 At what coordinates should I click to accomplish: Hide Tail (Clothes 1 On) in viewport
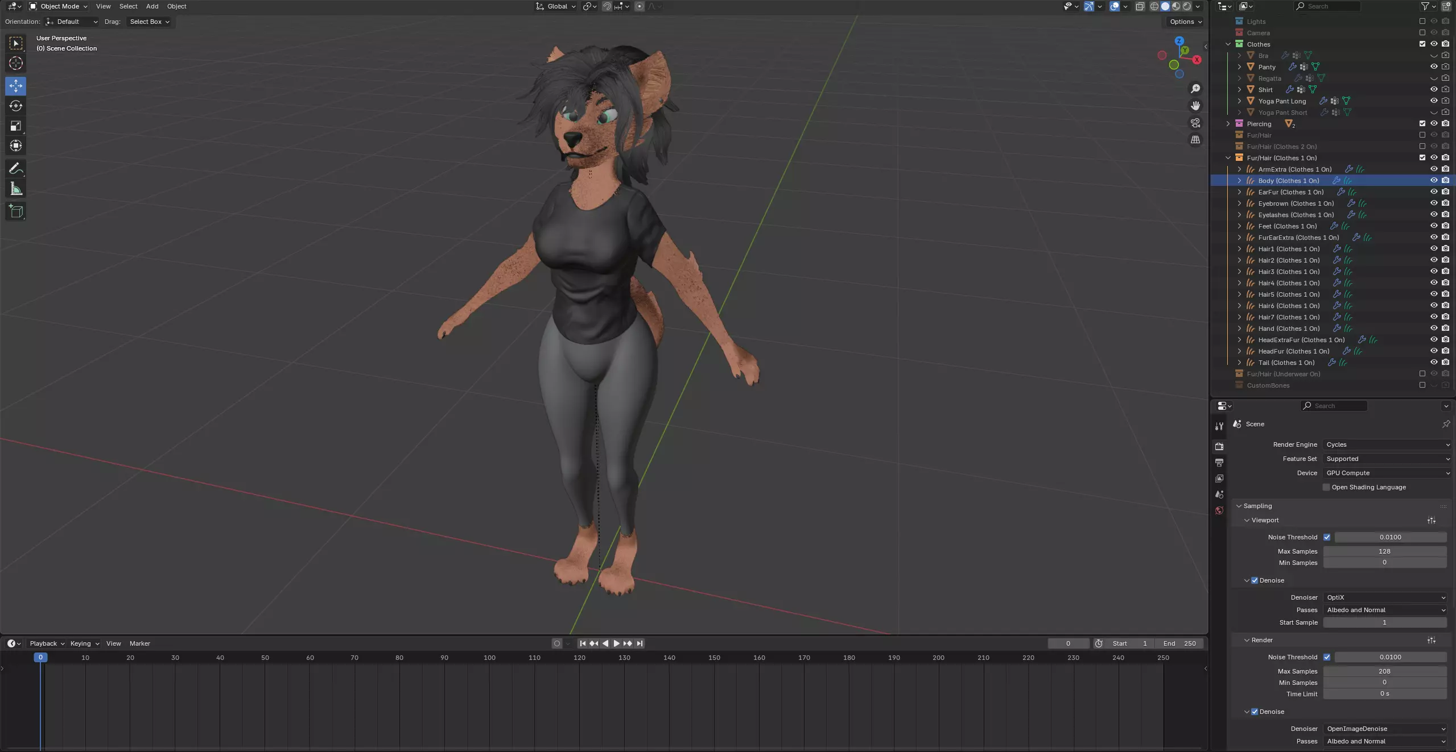1434,362
